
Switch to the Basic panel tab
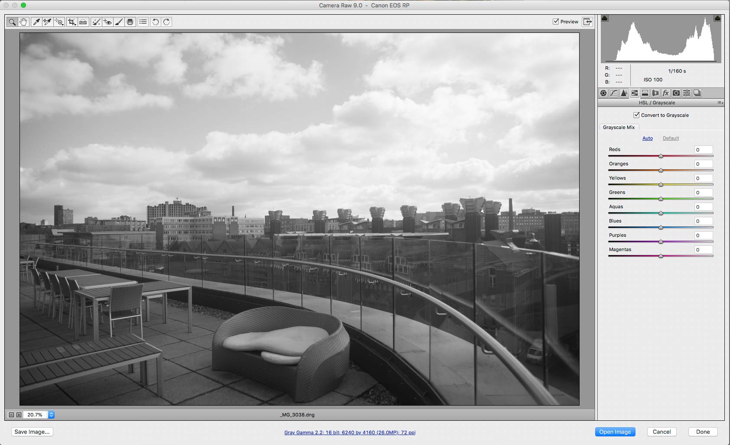click(x=603, y=93)
